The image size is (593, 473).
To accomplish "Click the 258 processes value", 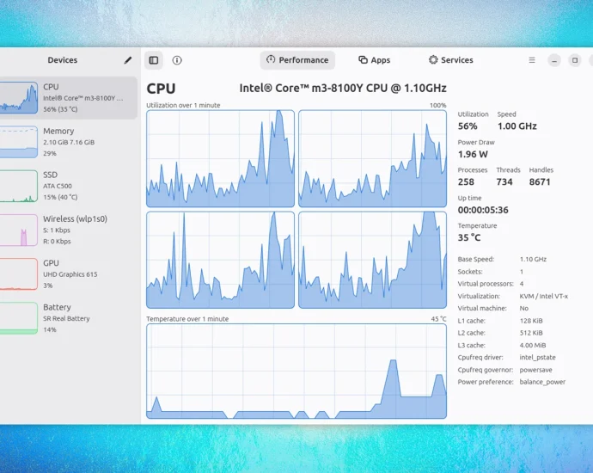I will (x=466, y=182).
